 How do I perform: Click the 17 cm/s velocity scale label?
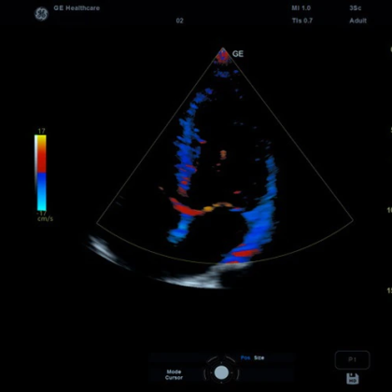(41, 131)
